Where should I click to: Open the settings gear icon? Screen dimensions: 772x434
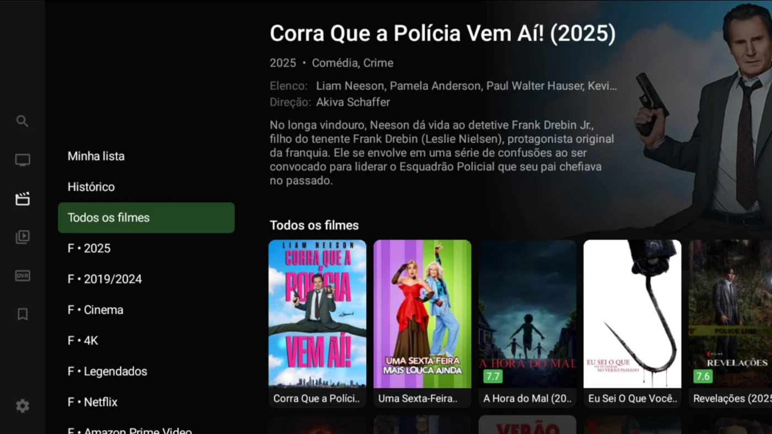(x=22, y=406)
